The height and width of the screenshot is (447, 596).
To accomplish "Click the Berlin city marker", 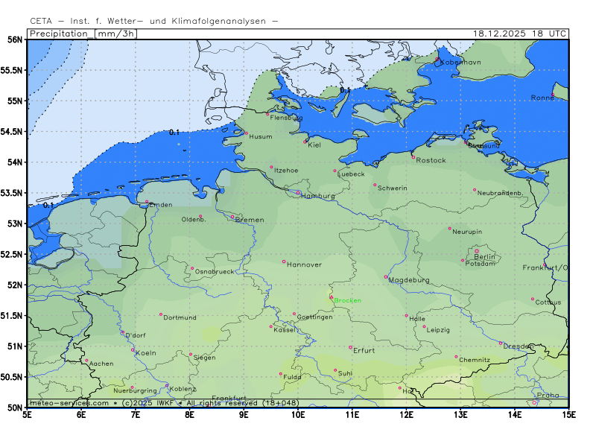I will click(x=477, y=251).
